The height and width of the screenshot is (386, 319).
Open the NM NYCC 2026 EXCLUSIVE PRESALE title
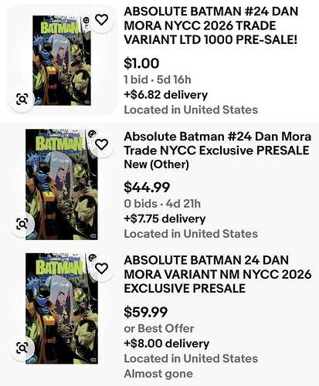[218, 274]
